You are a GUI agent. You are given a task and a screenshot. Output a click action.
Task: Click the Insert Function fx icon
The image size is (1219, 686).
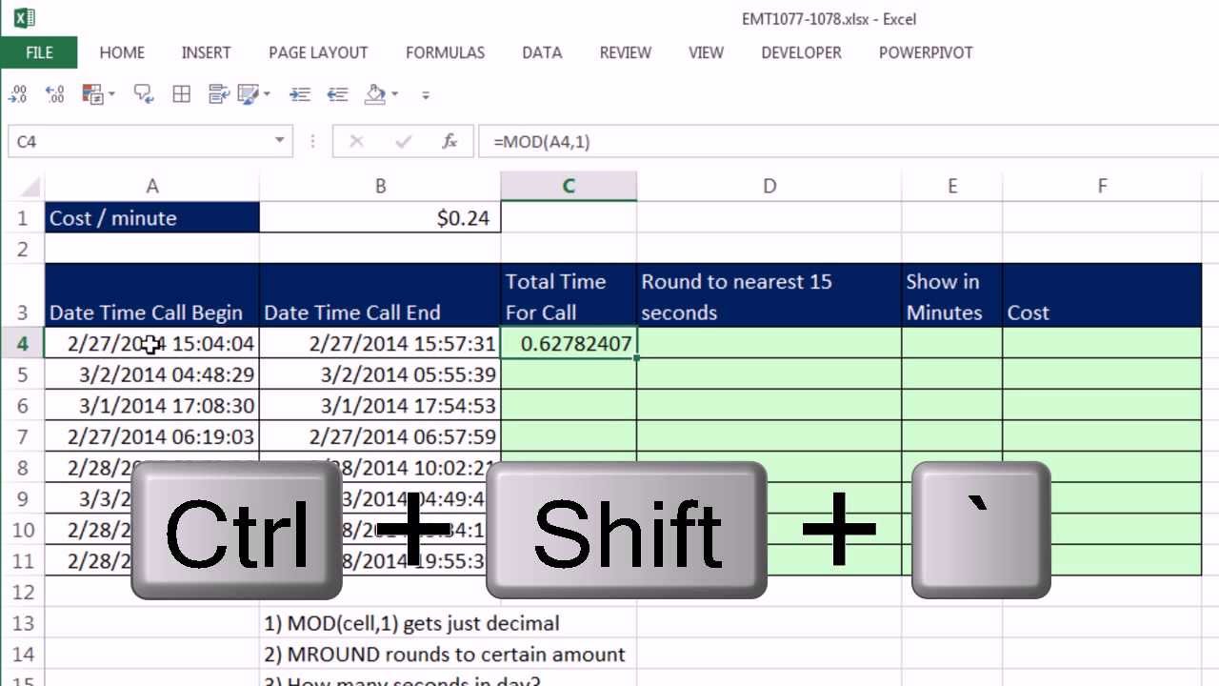click(450, 141)
